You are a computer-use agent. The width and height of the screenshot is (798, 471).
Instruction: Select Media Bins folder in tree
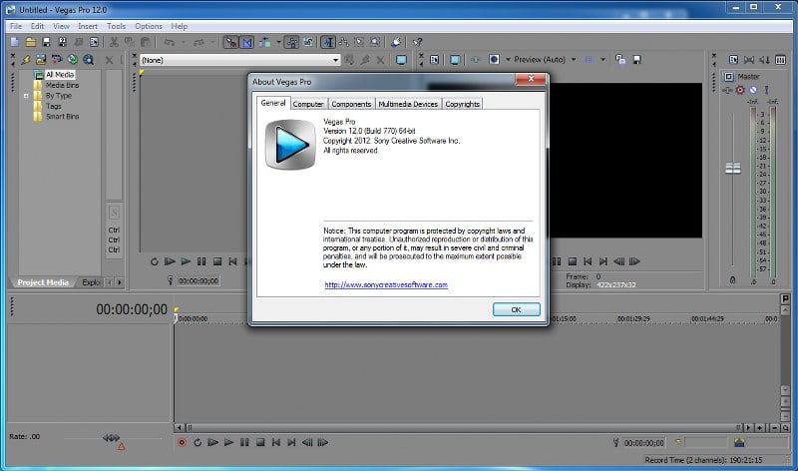click(x=62, y=85)
